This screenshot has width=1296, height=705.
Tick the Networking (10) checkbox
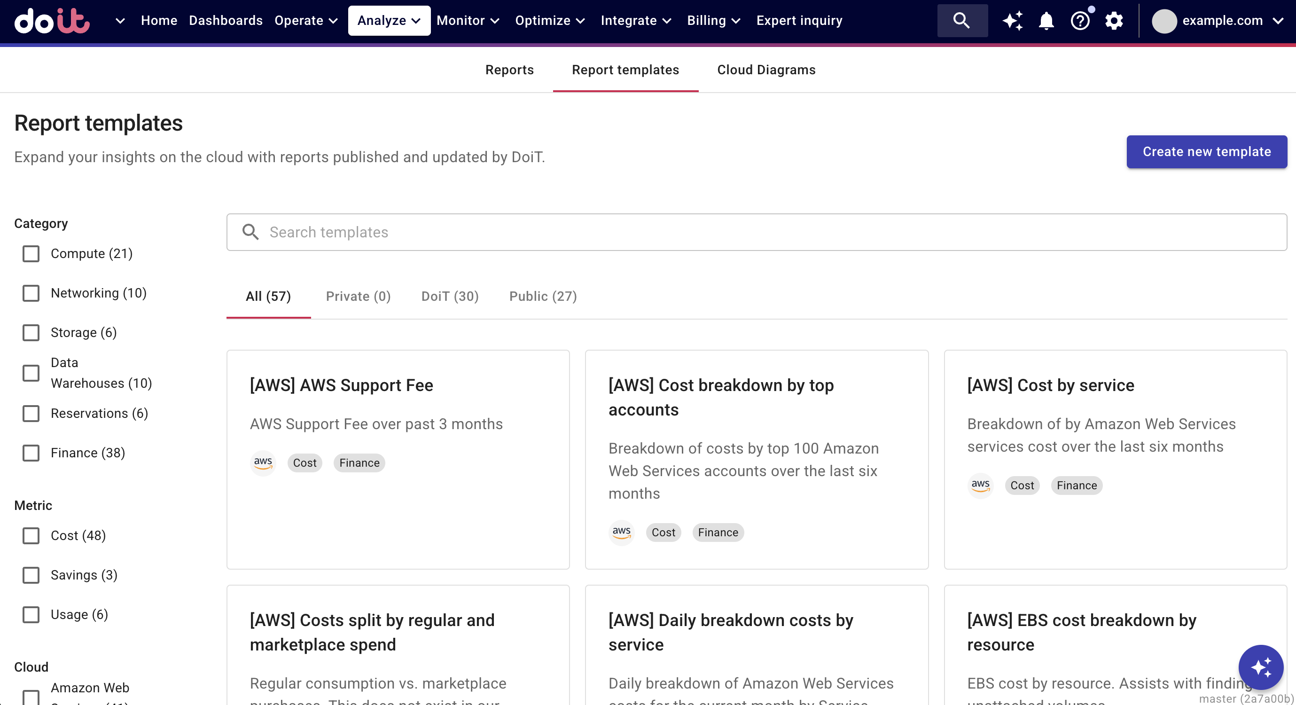point(31,293)
